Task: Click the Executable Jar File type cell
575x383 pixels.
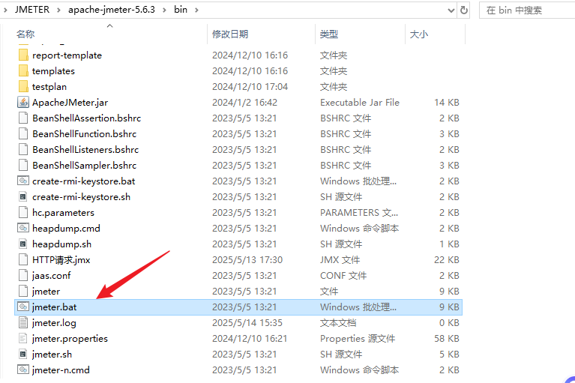Action: pos(360,103)
